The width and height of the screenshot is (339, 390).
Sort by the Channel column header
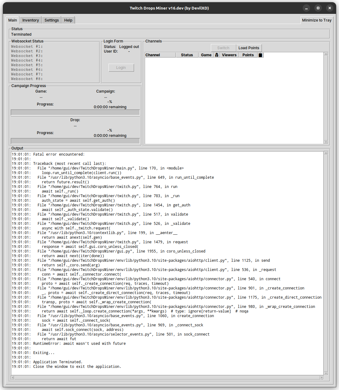pos(160,55)
